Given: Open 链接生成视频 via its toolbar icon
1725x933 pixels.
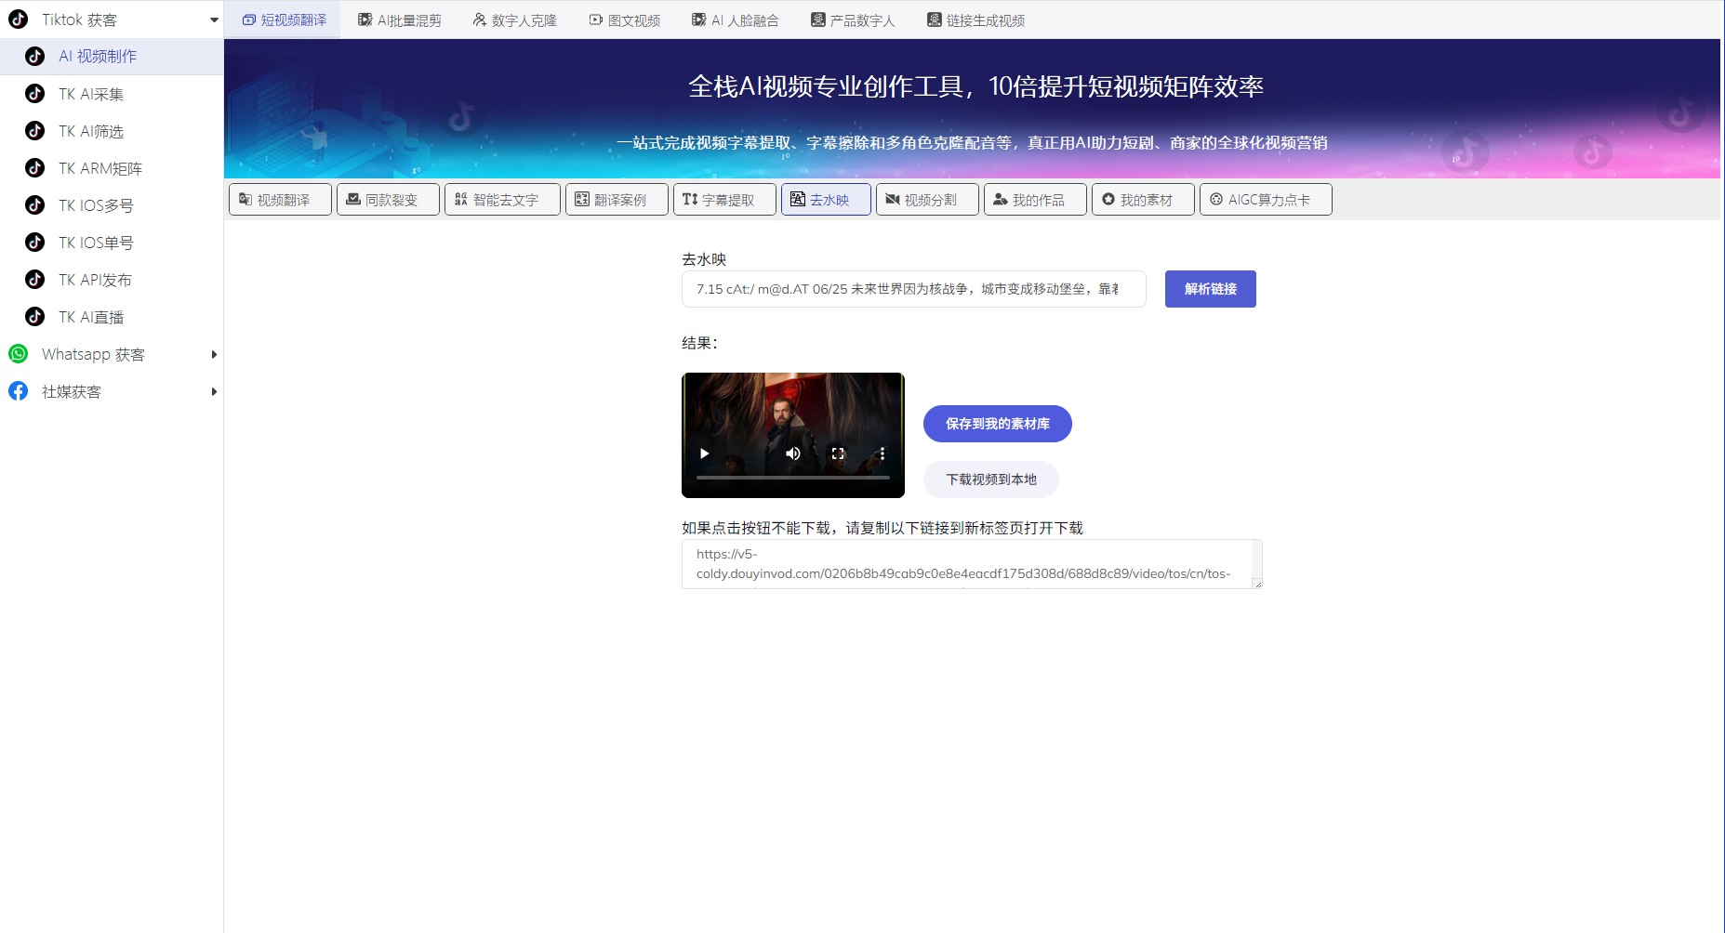Looking at the screenshot, I should click(933, 19).
